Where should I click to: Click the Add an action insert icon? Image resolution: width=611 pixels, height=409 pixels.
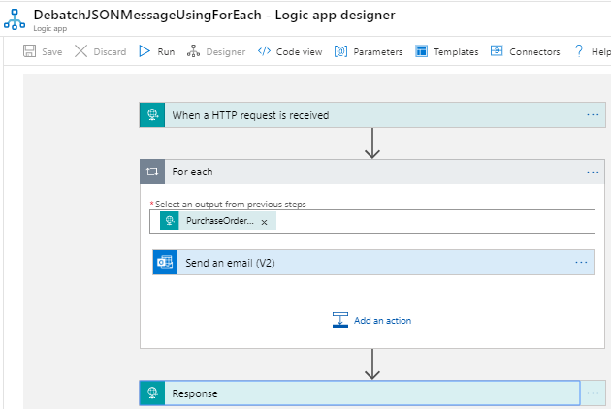click(340, 320)
